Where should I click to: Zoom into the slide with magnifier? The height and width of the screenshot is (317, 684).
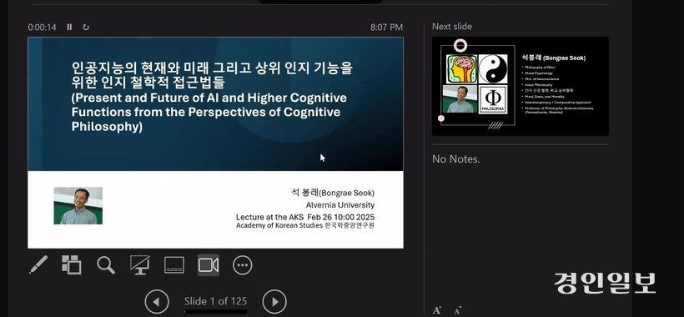[x=106, y=265]
